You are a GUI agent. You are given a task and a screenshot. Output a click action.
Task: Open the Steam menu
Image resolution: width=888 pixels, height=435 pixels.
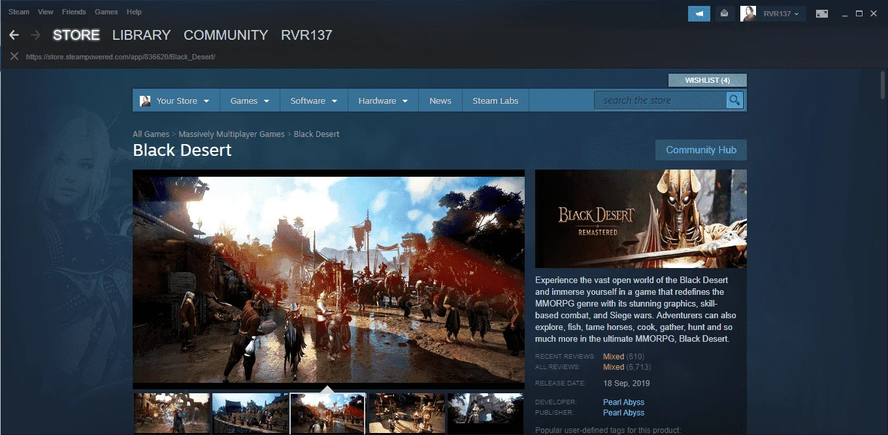tap(19, 12)
